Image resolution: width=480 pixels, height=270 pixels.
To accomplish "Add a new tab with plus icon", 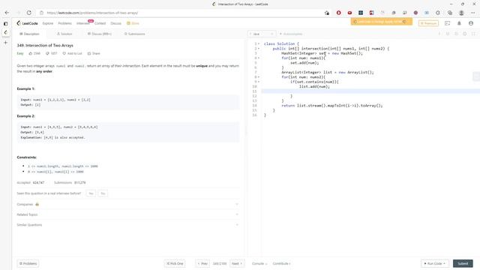I will (5, 43).
